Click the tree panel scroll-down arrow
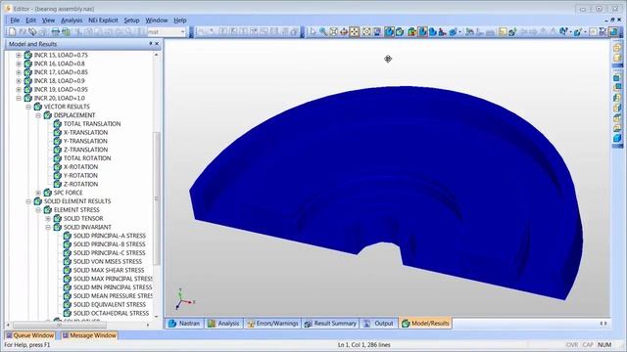 157,316
